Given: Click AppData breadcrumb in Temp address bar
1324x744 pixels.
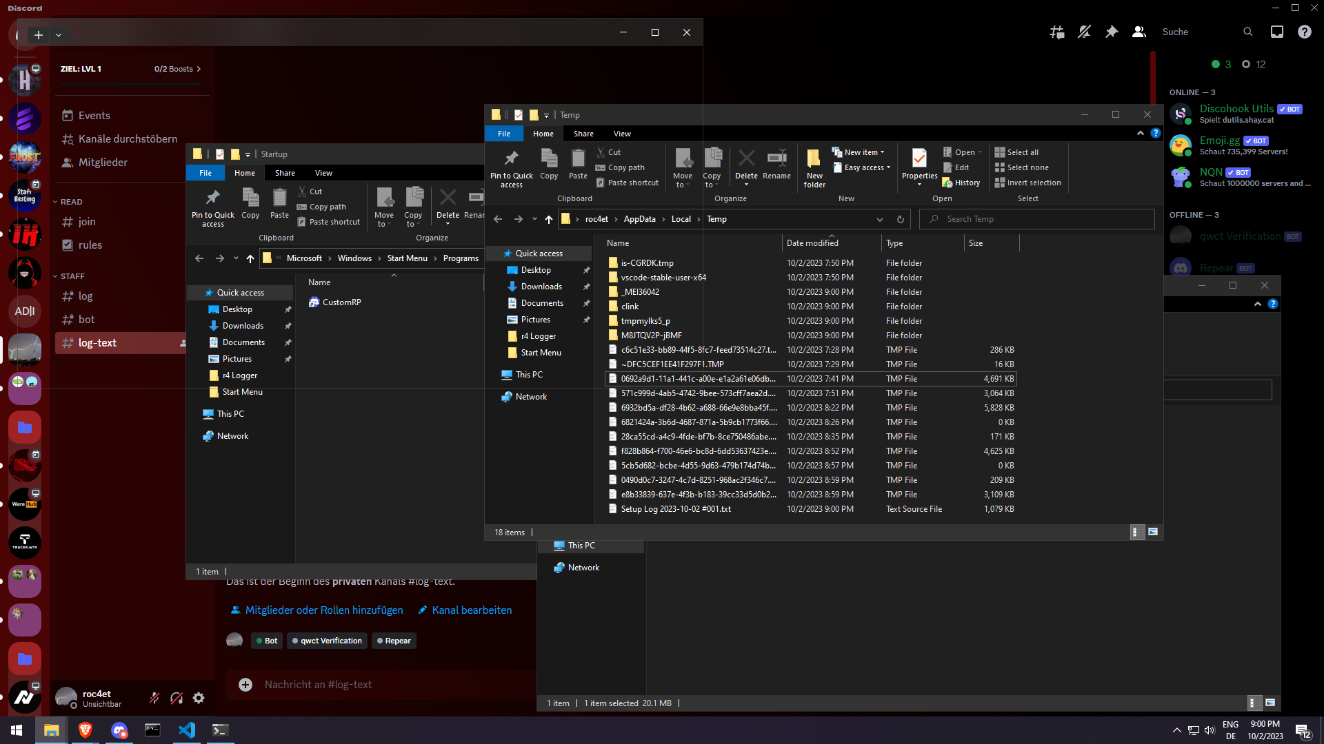Looking at the screenshot, I should coord(640,219).
